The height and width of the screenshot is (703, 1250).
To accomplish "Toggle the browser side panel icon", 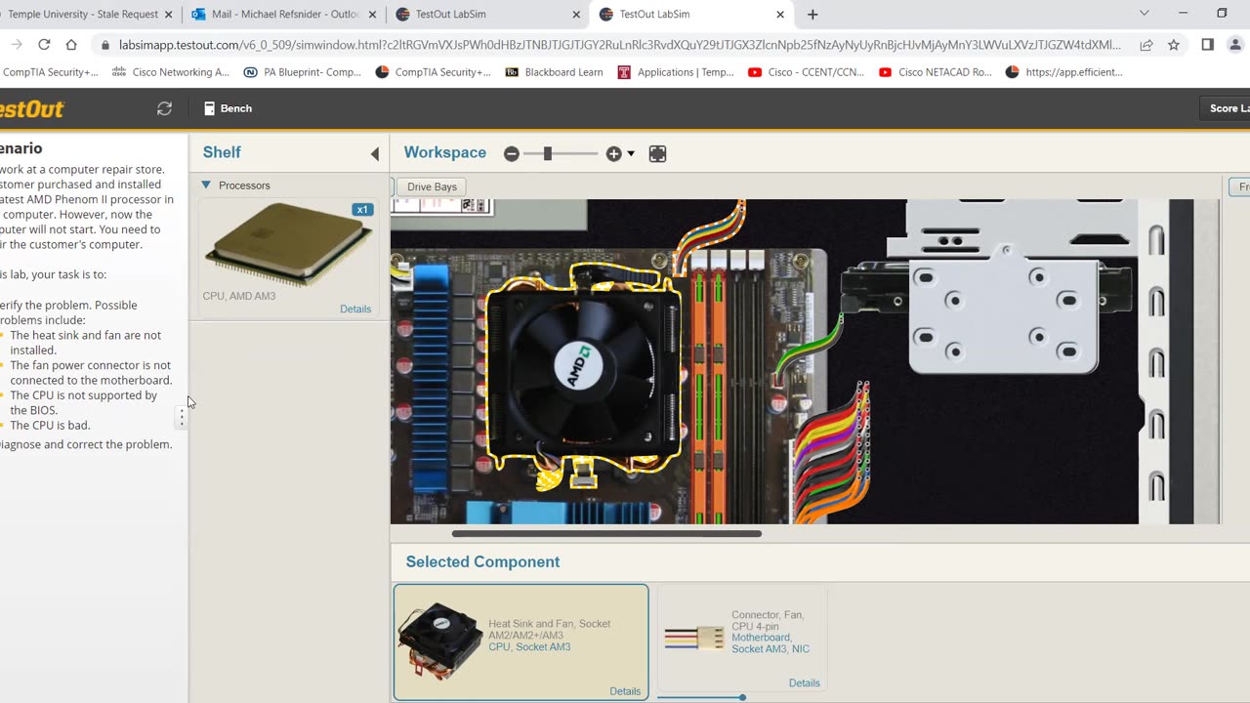I will tap(1208, 45).
